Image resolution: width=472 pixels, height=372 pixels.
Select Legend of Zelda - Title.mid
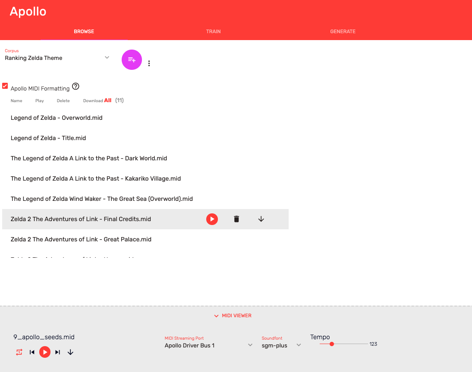coord(145,138)
